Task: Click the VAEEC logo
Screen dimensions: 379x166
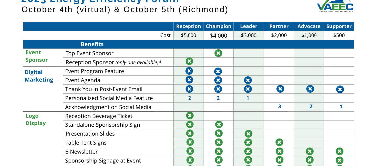Action: pyautogui.click(x=335, y=6)
